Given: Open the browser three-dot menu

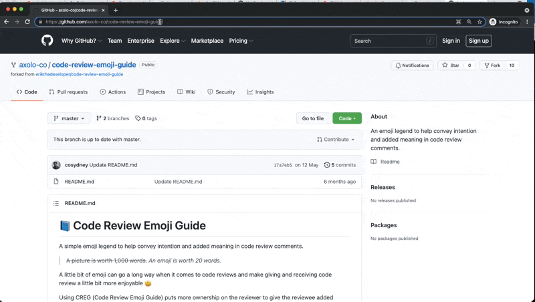Looking at the screenshot, I should point(527,22).
